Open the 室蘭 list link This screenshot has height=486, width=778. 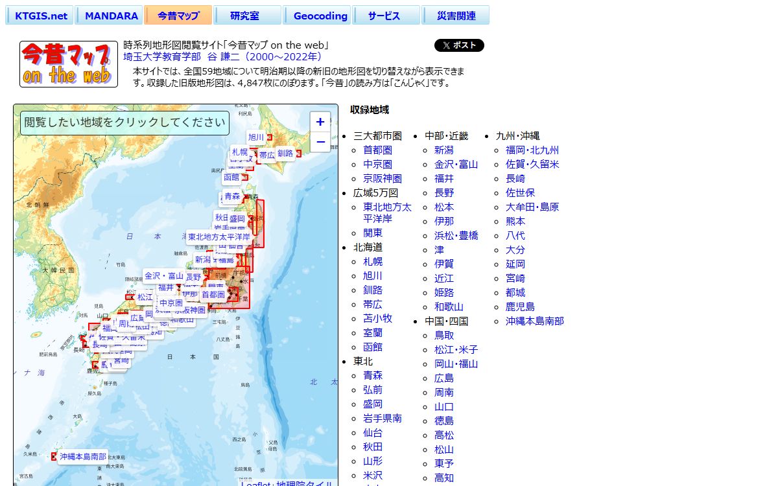pos(373,332)
